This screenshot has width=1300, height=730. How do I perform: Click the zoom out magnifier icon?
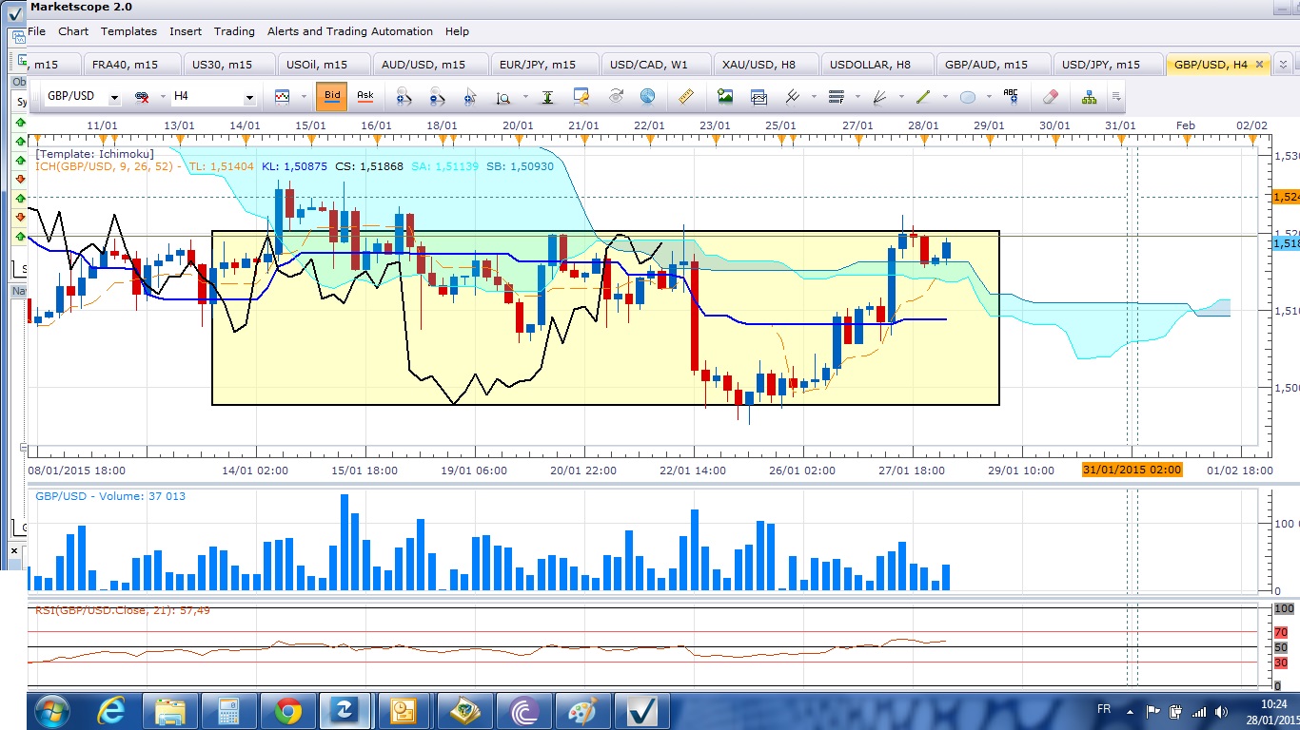pos(437,96)
